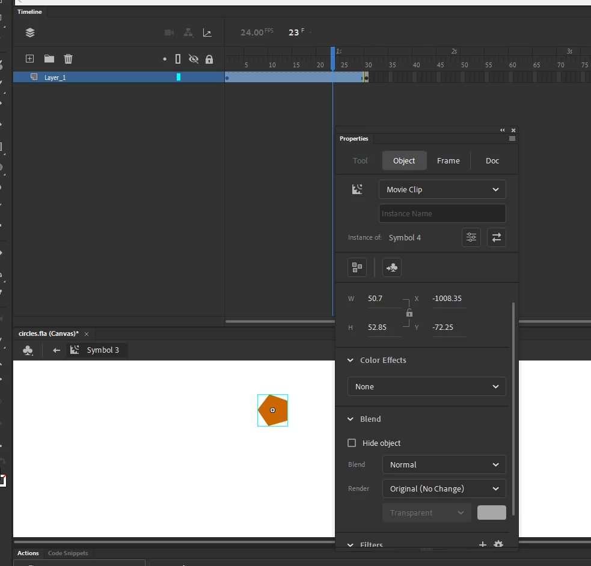
Task: Click the Properties panel title tab
Action: (x=354, y=139)
